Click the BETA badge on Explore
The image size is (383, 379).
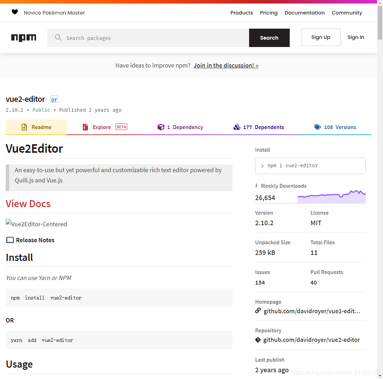coord(122,127)
